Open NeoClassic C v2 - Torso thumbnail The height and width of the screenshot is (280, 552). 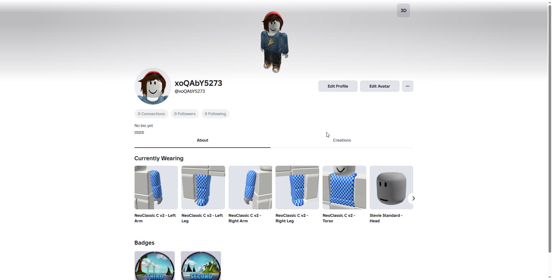point(344,188)
